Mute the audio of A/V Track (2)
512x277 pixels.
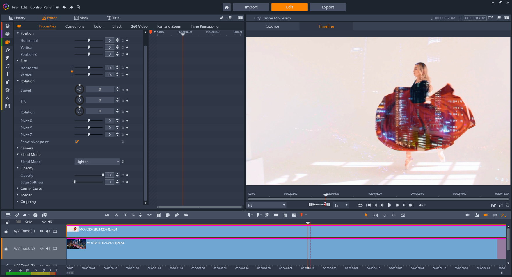[48, 249]
